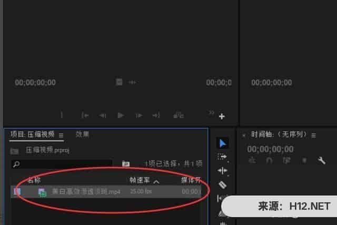Select the .mp4 clip in project list
The height and width of the screenshot is (225, 337).
(106, 191)
